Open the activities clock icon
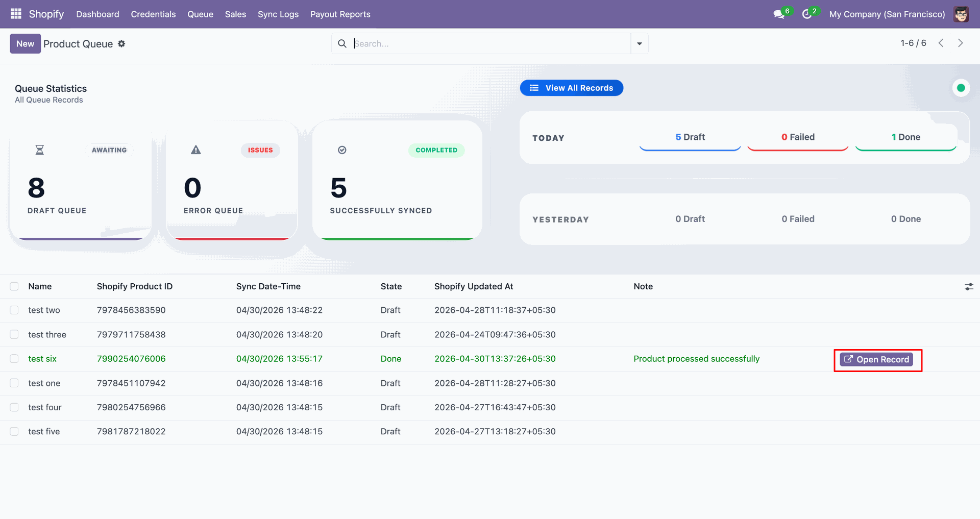The width and height of the screenshot is (980, 519). coord(807,14)
